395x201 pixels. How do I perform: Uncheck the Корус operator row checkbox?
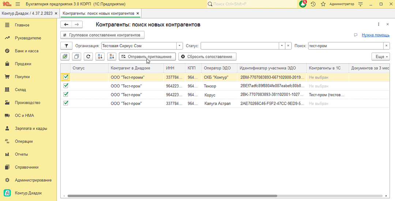click(x=66, y=94)
